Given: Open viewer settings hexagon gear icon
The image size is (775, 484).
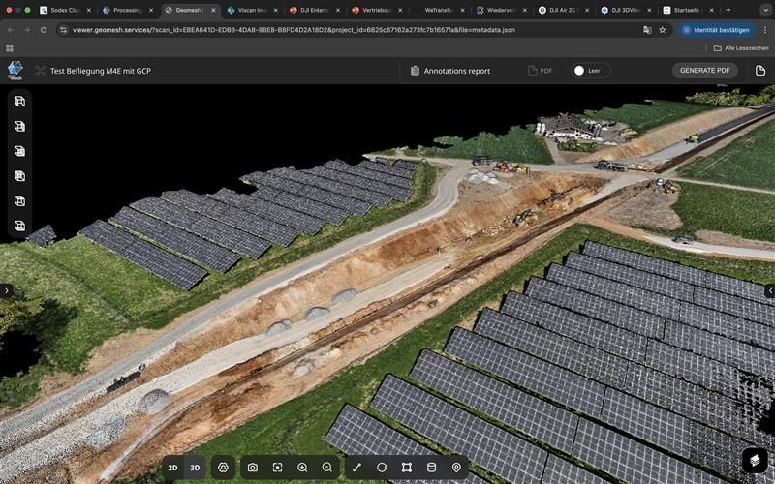Looking at the screenshot, I should click(223, 468).
